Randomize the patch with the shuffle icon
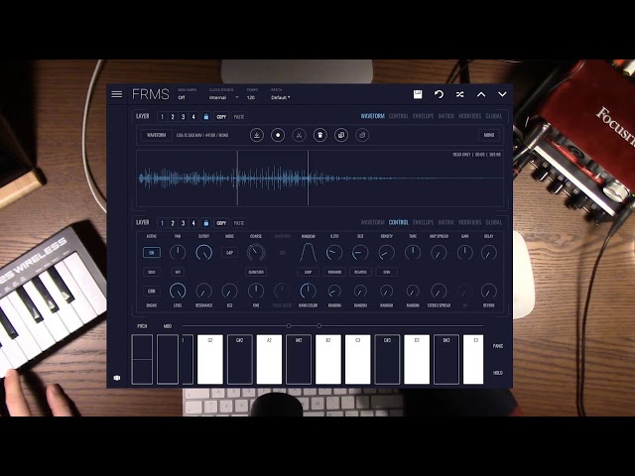The height and width of the screenshot is (476, 635). (459, 94)
